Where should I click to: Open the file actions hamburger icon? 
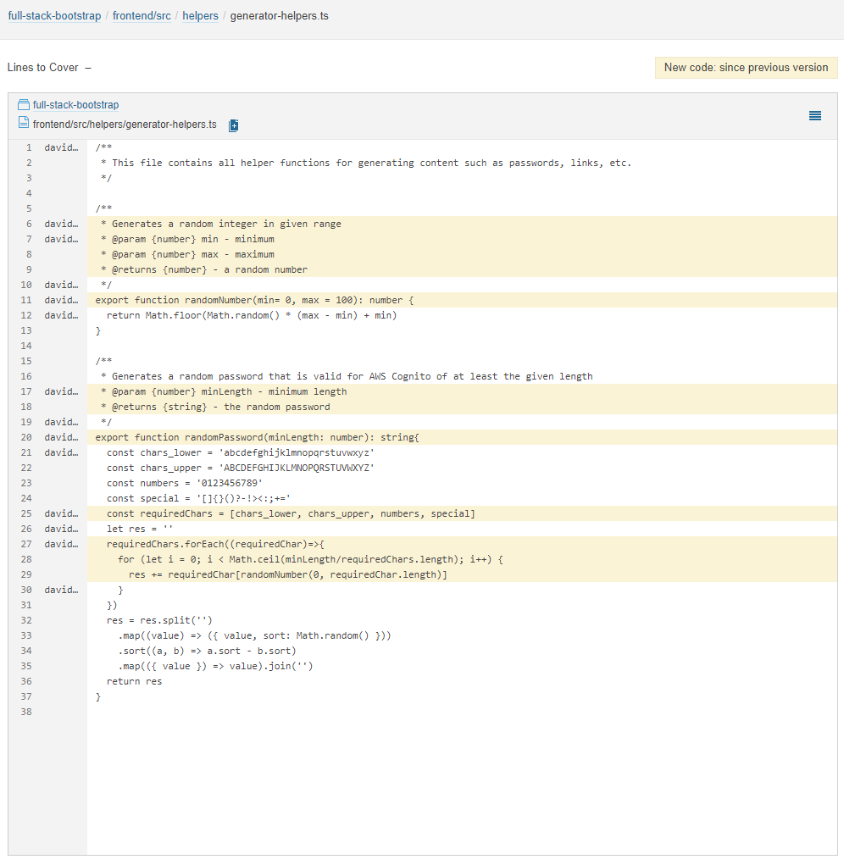coord(815,116)
